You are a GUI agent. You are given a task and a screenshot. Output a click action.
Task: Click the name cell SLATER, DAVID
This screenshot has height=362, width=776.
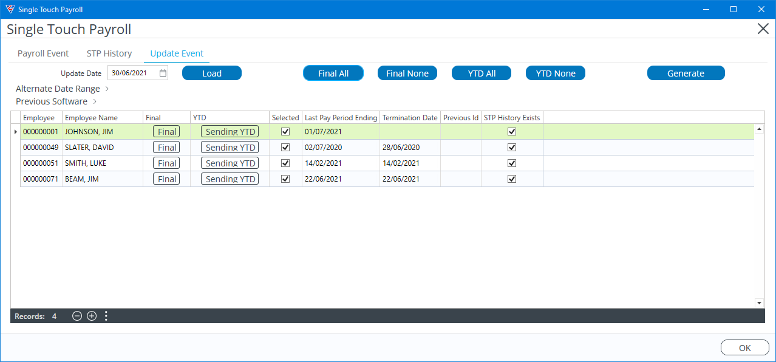pyautogui.click(x=103, y=148)
